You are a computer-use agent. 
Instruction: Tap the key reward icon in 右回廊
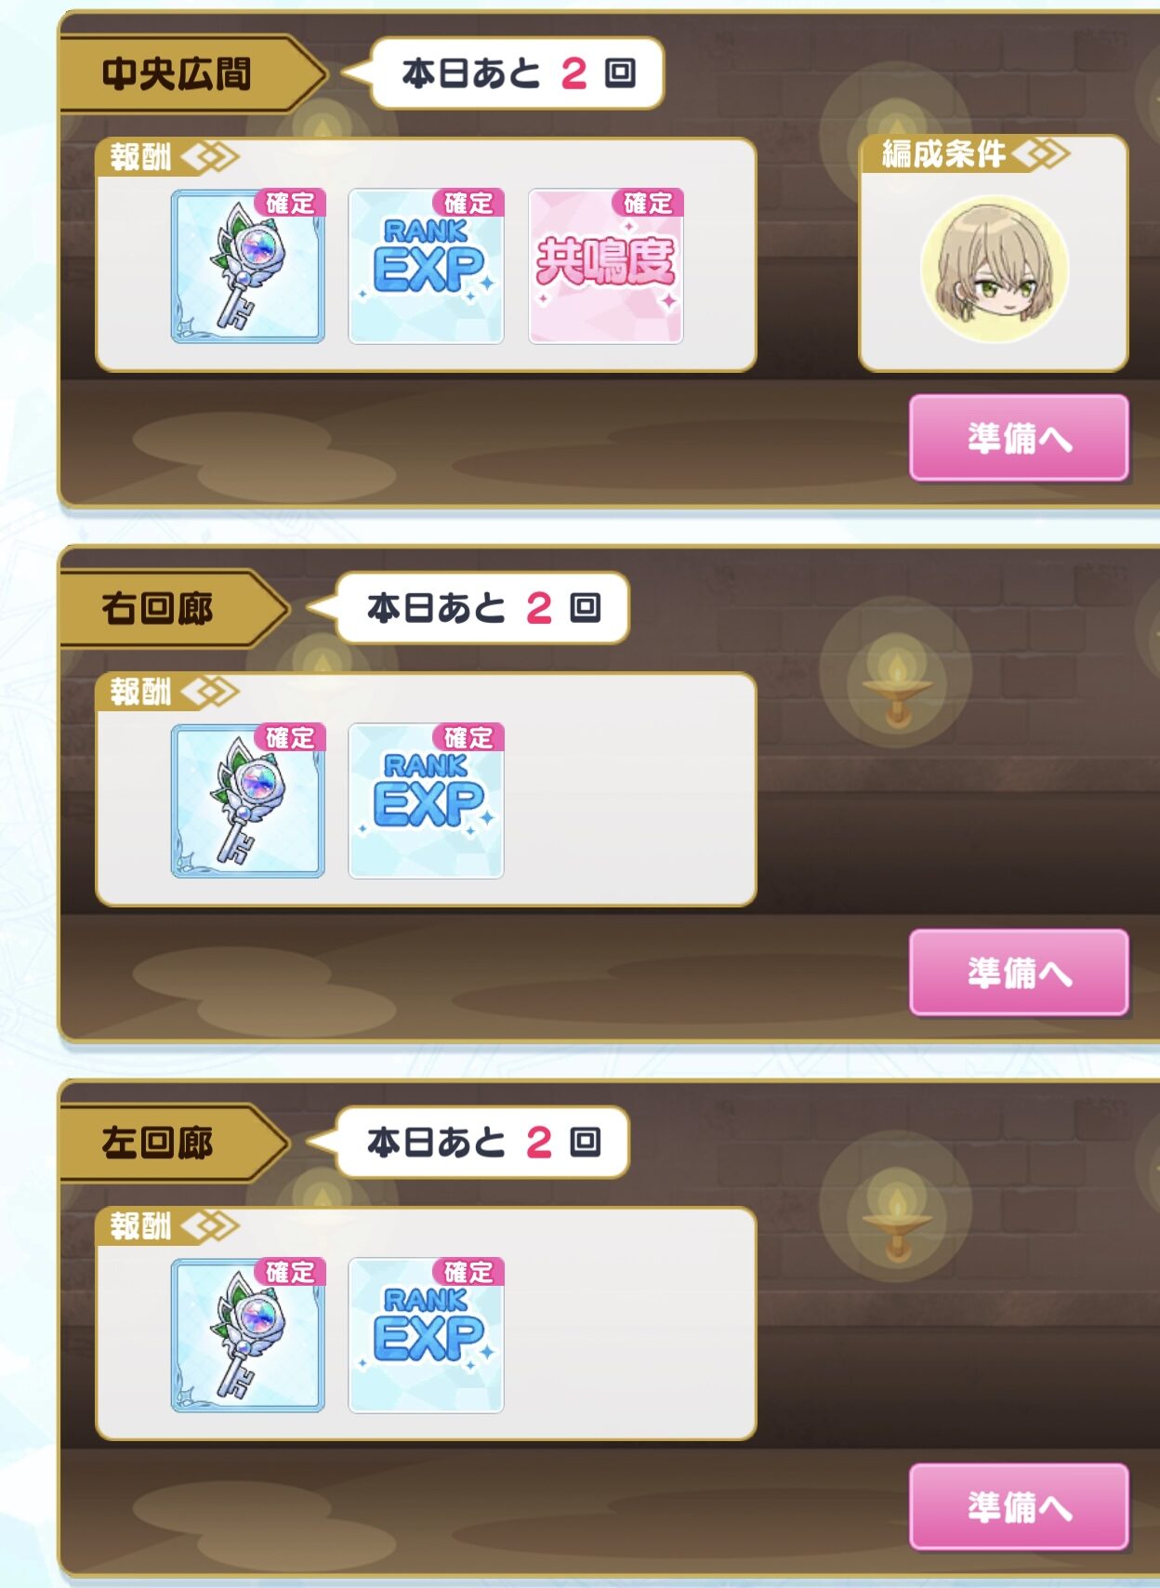coord(248,801)
